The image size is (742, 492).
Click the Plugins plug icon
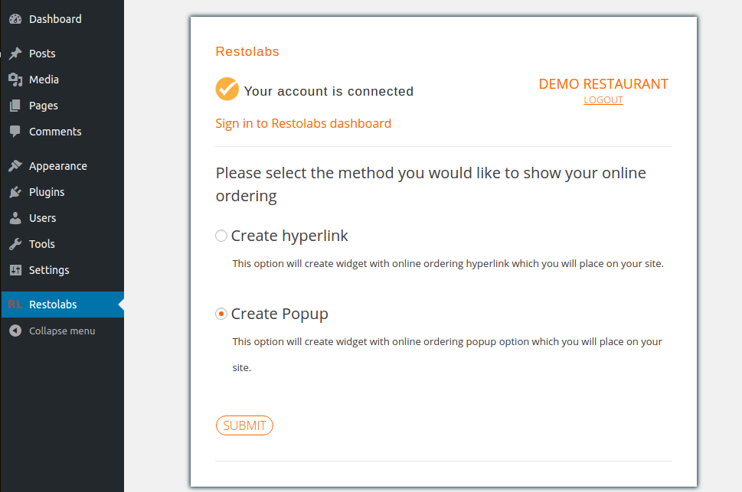[x=15, y=192]
